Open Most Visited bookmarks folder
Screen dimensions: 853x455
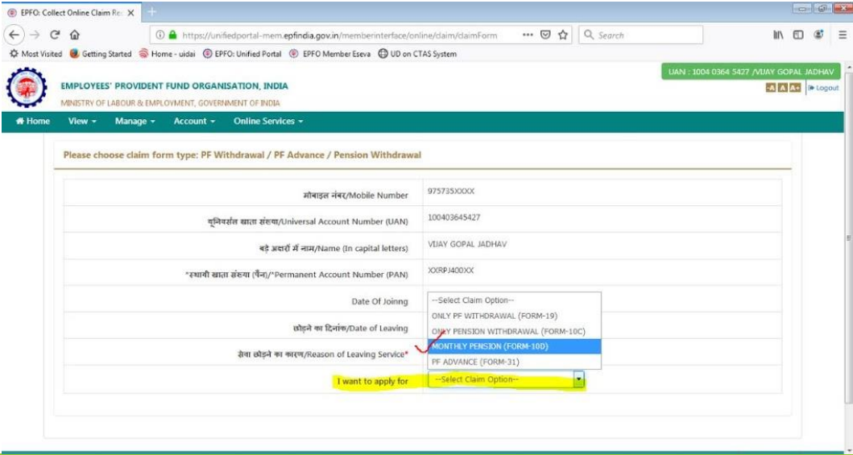(36, 54)
